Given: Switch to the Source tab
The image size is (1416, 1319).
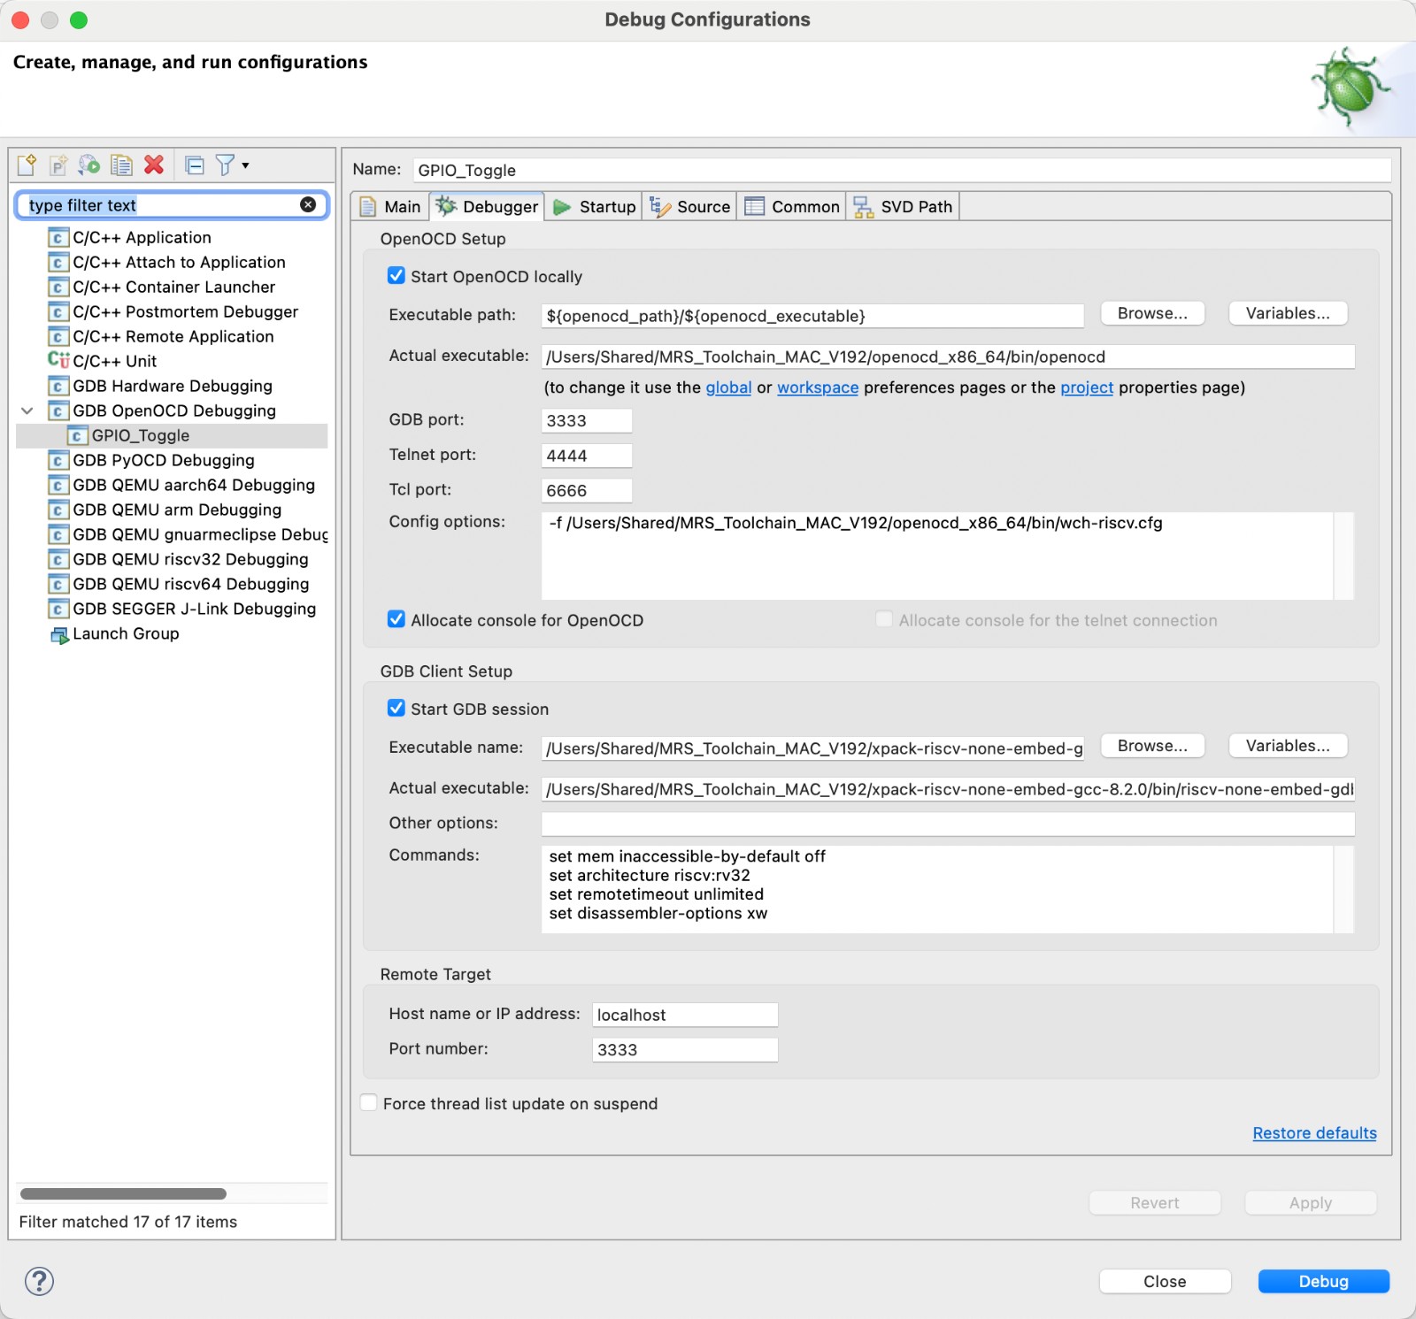Looking at the screenshot, I should (689, 206).
